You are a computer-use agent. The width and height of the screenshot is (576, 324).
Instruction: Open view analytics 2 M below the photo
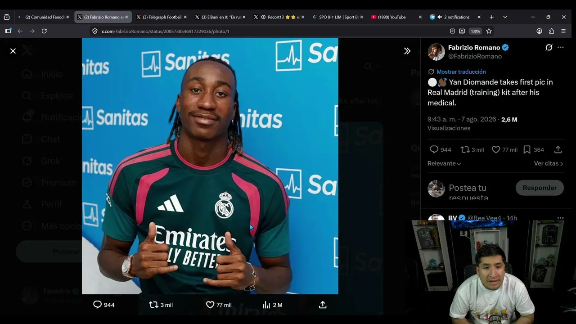pyautogui.click(x=272, y=305)
